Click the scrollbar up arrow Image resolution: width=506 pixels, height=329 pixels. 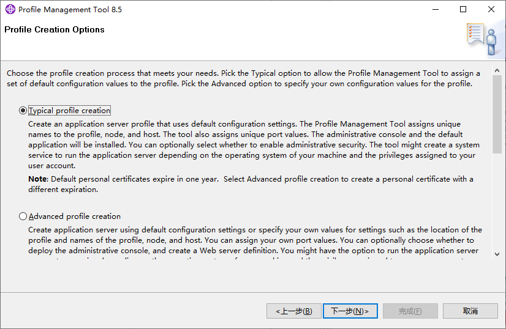[x=497, y=67]
